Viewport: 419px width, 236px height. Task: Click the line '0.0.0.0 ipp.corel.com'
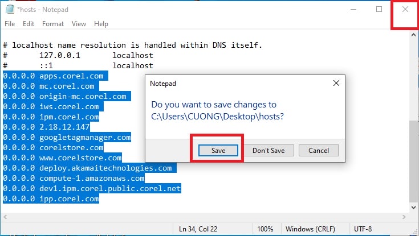51,198
